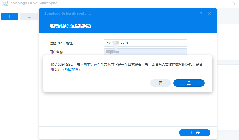Open the task list view button
Image resolution: width=239 pixels, height=140 pixels.
pyautogui.click(x=28, y=16)
